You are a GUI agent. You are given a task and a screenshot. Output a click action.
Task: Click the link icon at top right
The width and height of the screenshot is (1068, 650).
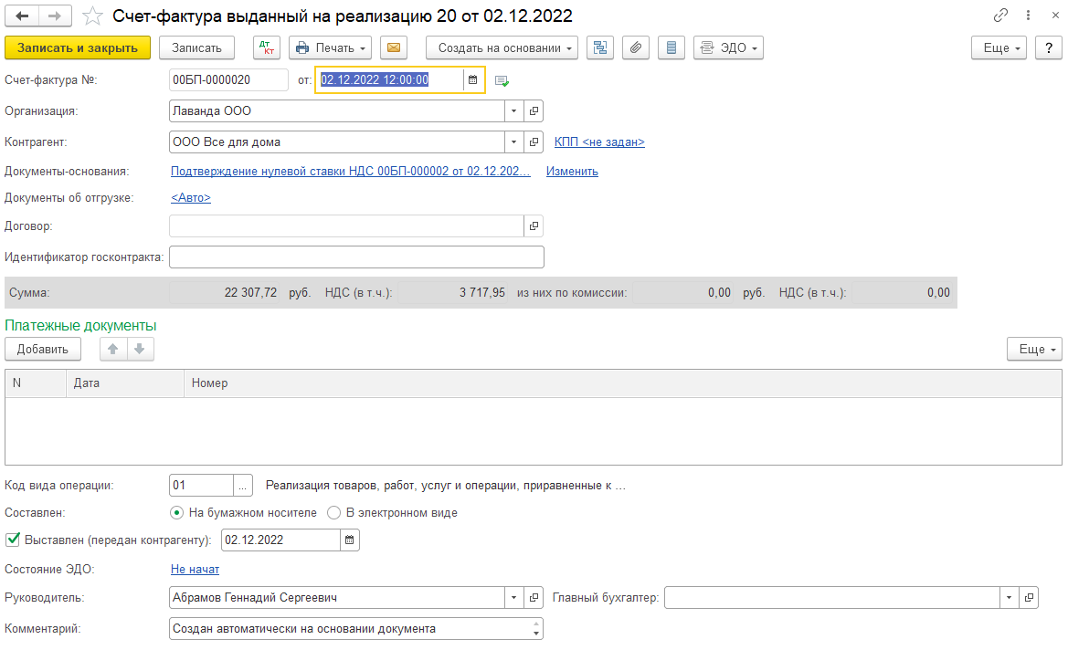[1000, 15]
